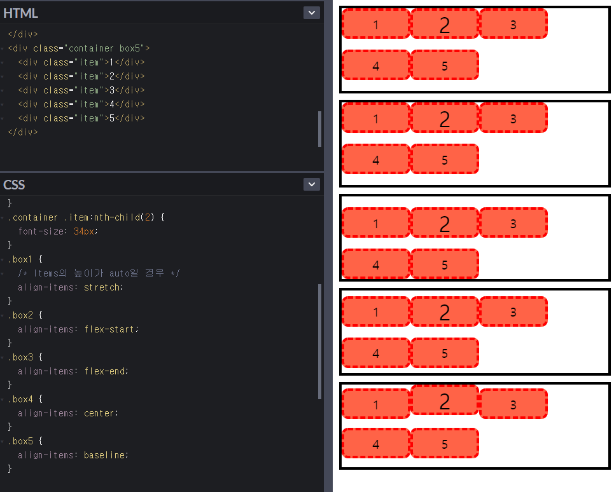Viewport: 614px width, 492px height.
Task: Click the align-items: baseline declaration
Action: 73,455
